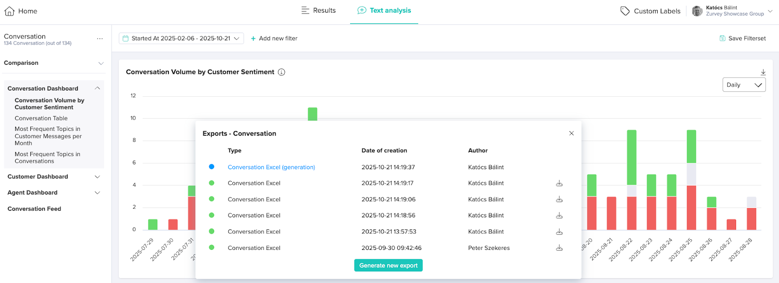Open the Conversation Excel (generation) link
This screenshot has height=283, width=779.
click(x=271, y=167)
